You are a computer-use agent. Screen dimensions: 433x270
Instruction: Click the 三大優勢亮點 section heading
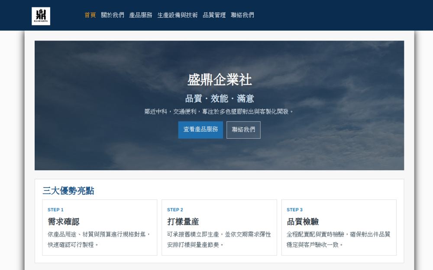[68, 191]
